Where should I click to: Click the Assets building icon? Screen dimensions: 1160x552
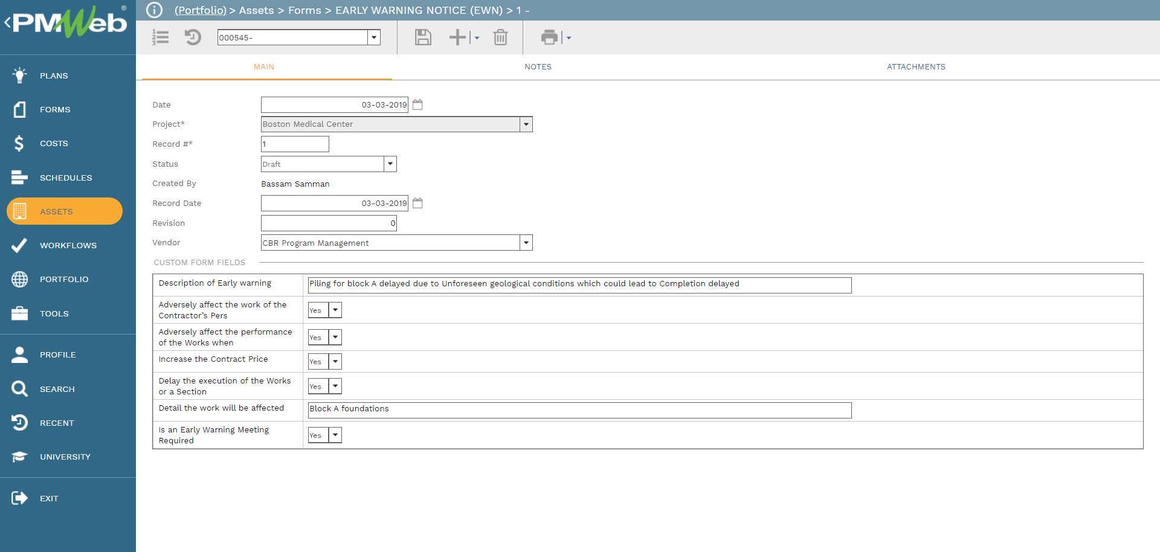[19, 211]
